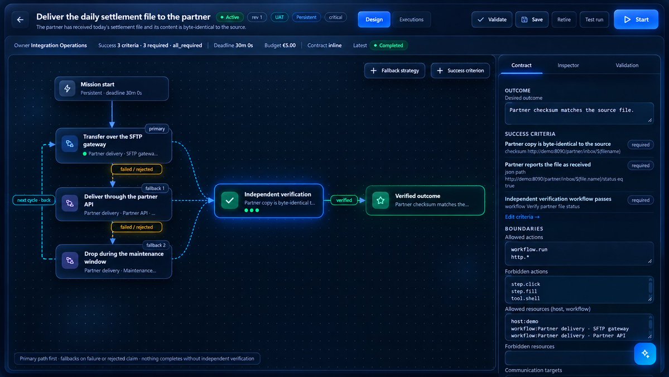Click the Active status badge
669x377 pixels.
click(x=230, y=17)
